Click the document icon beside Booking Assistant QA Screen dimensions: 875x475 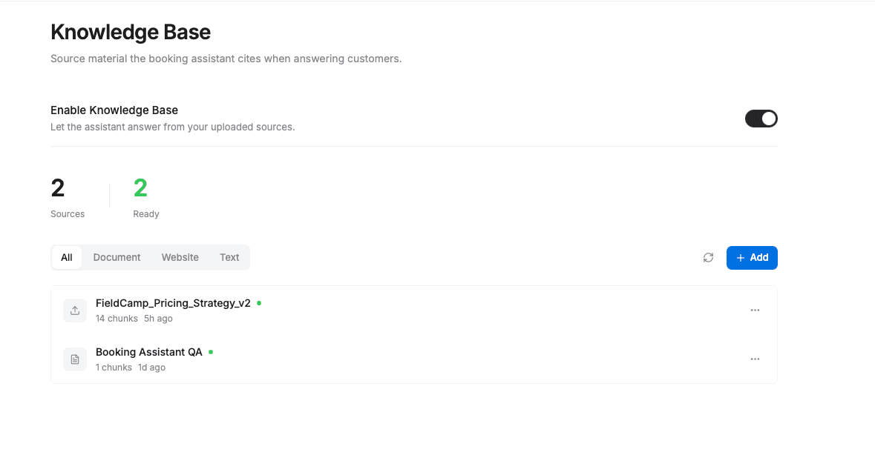pos(74,359)
